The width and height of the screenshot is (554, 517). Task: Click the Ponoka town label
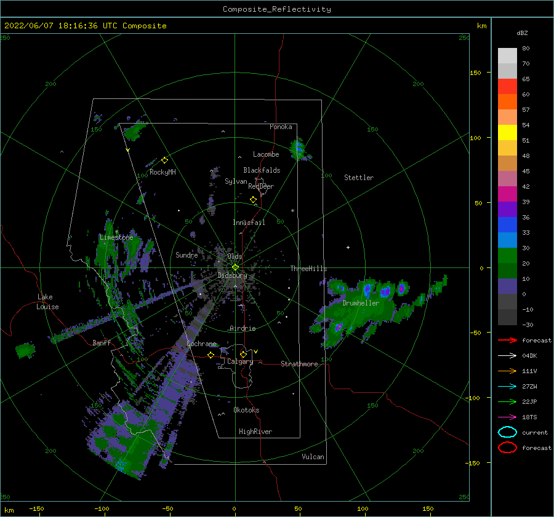point(281,127)
